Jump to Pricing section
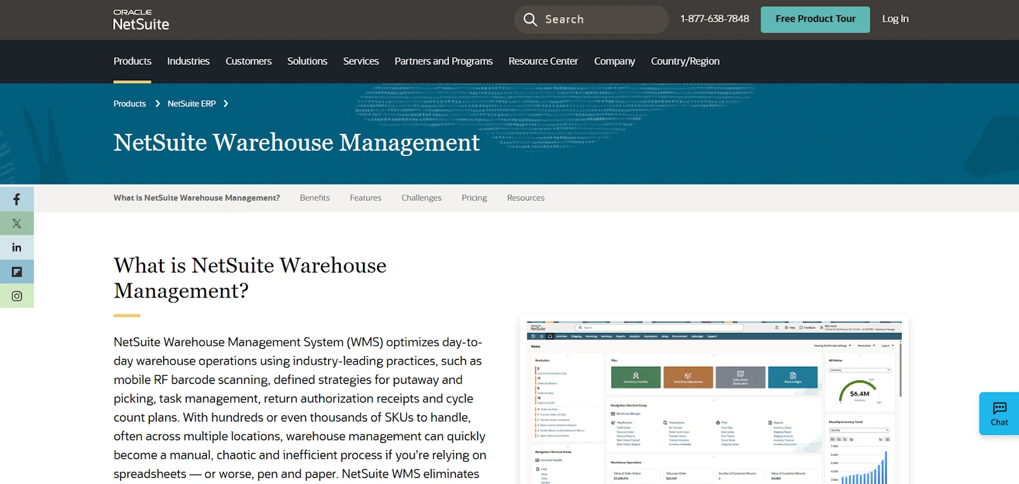The image size is (1019, 484). tap(474, 198)
